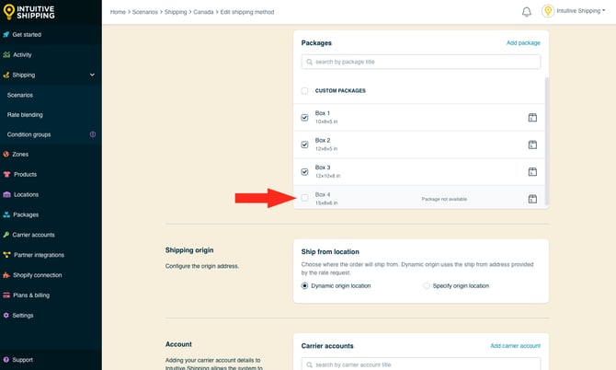Click the Intuitive Shipping logo
The height and width of the screenshot is (370, 616).
click(x=29, y=12)
